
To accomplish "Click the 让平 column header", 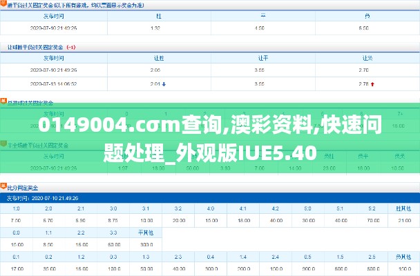I will tap(263, 58).
